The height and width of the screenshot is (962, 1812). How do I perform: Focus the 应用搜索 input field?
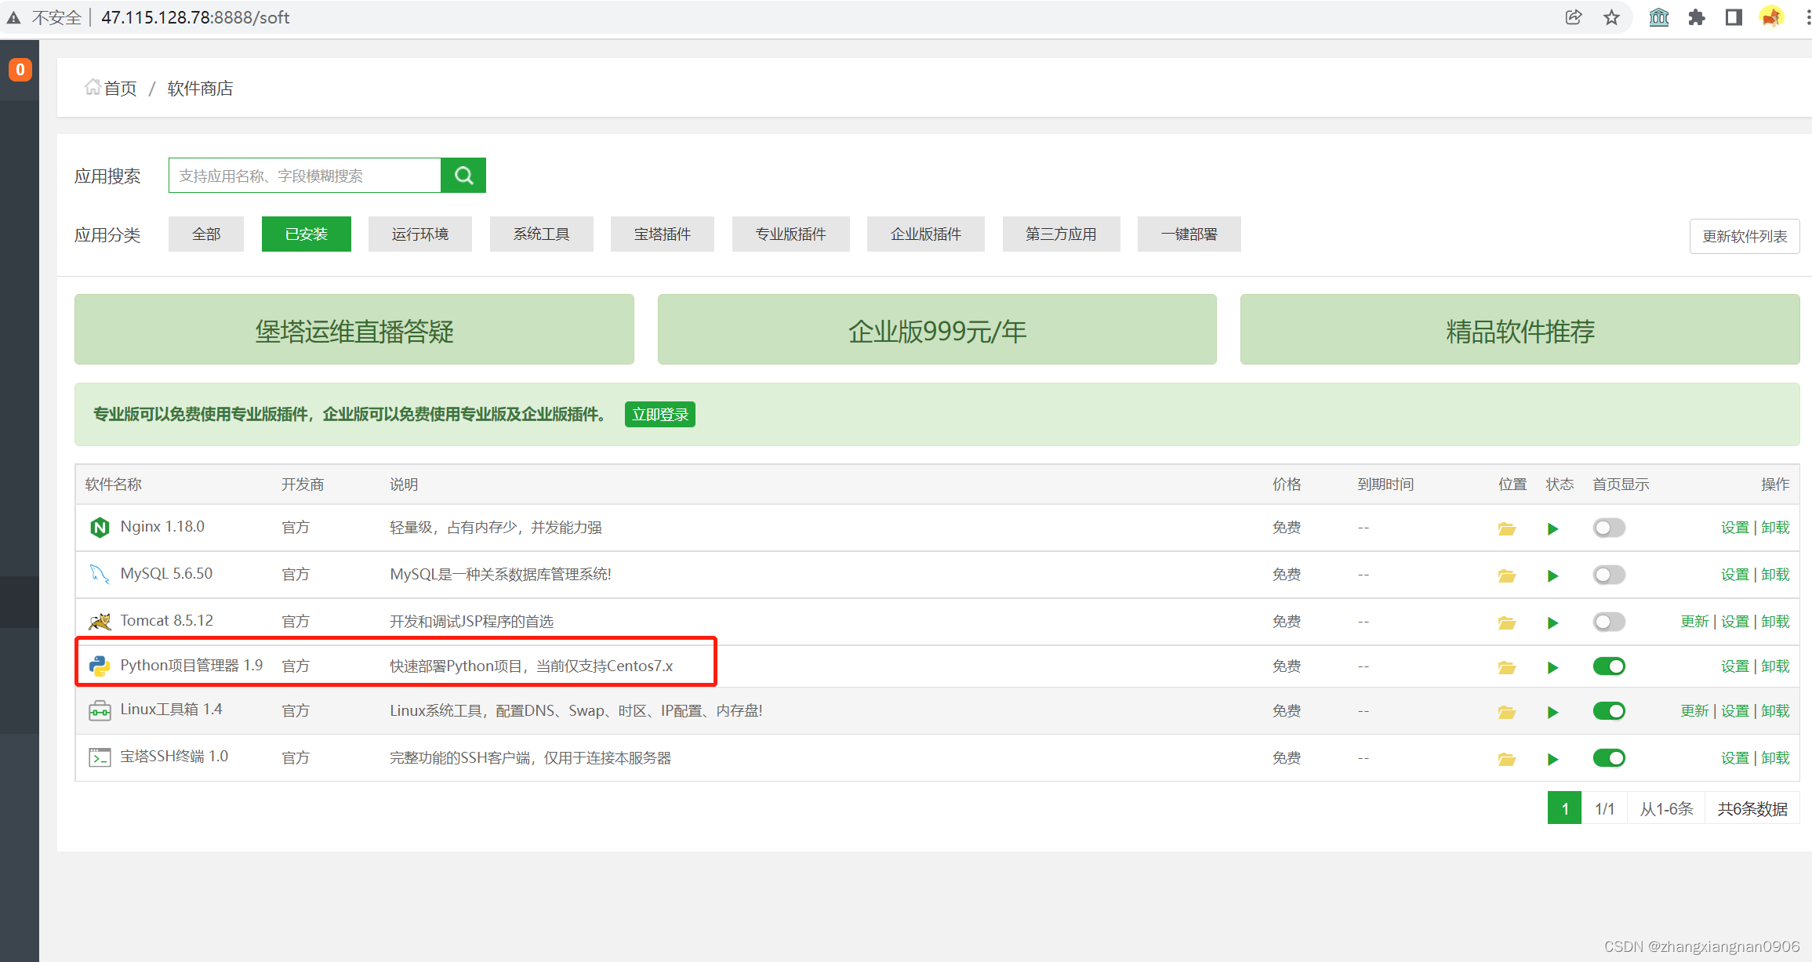coord(304,176)
